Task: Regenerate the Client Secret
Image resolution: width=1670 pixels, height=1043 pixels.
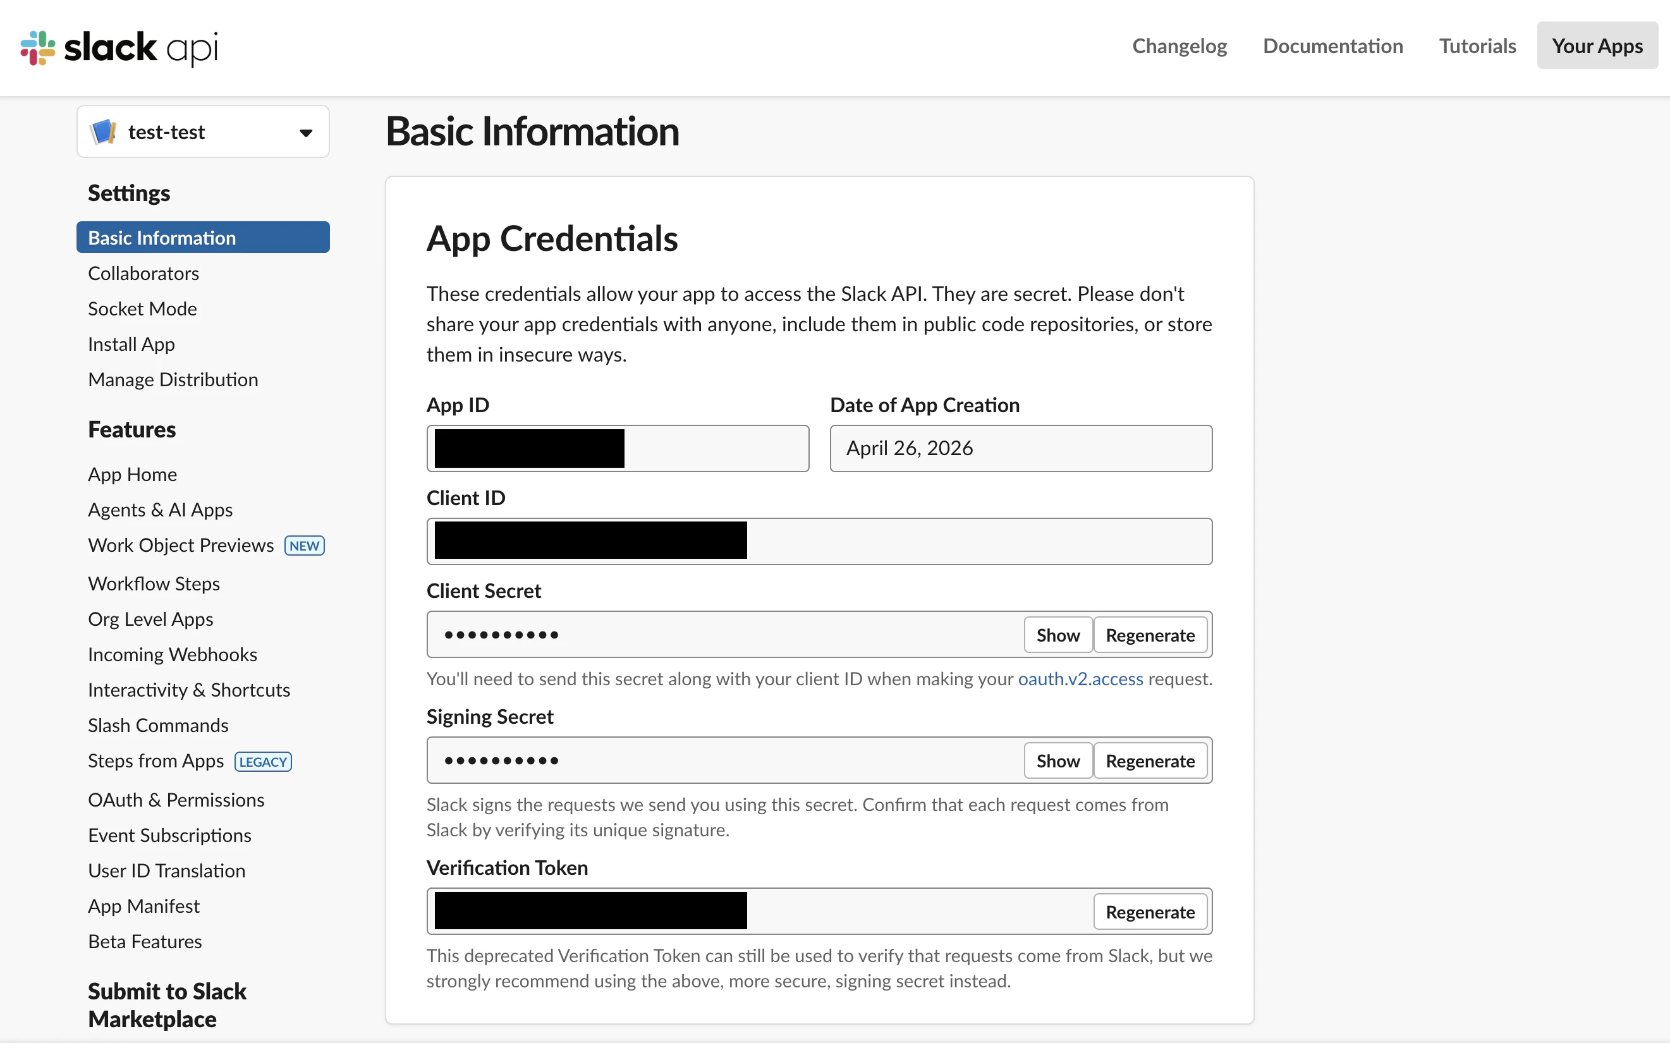Action: 1150,635
